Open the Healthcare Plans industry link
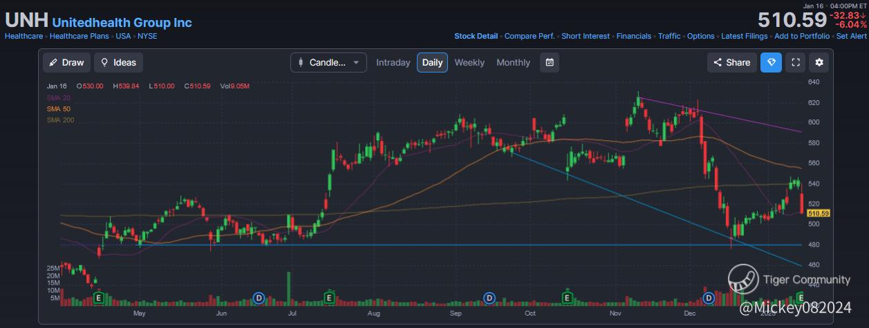 point(80,36)
